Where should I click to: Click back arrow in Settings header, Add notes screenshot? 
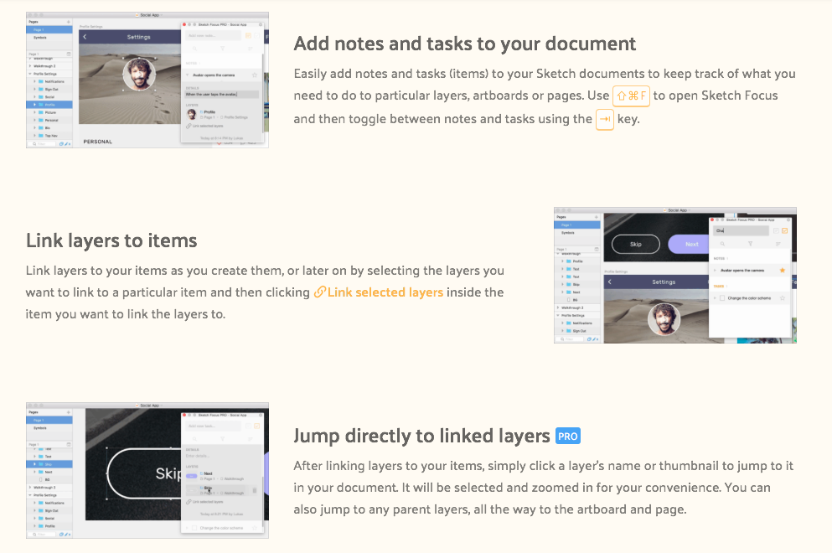click(x=85, y=37)
